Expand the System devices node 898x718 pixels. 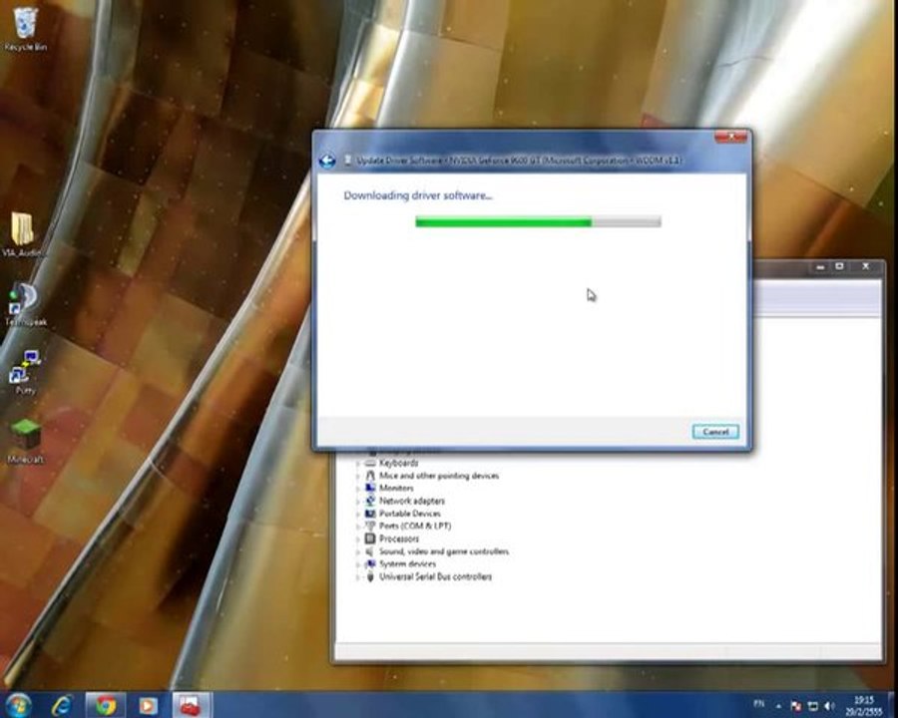pos(358,564)
